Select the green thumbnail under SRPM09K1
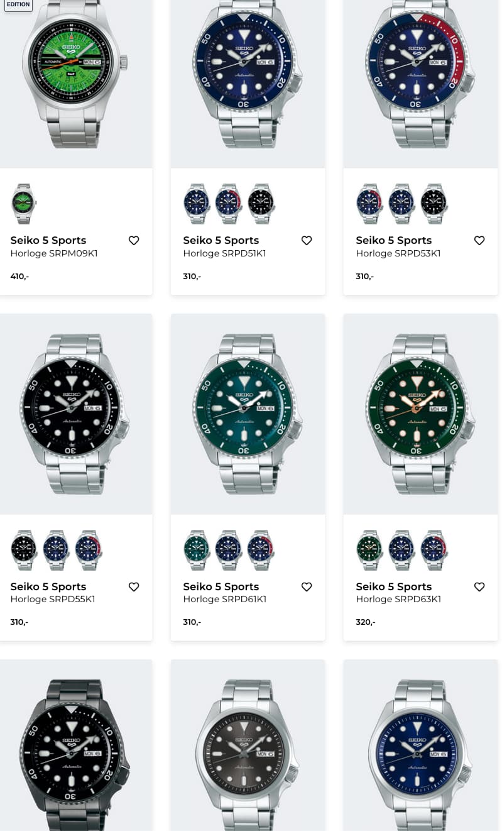Screen dimensions: 502x831 pos(24,204)
